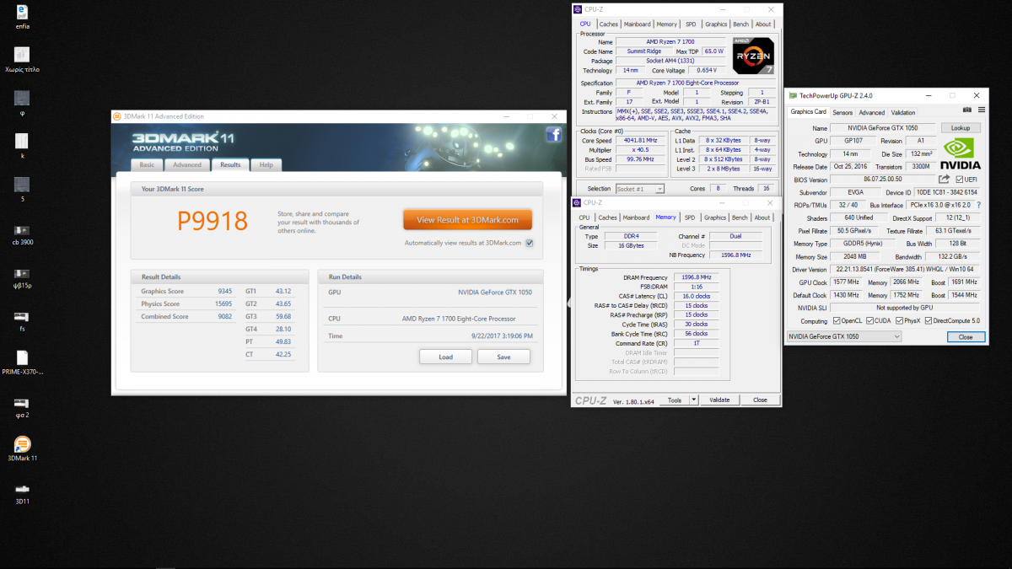Click View Result at 3DMark.com button
The height and width of the screenshot is (569, 1012).
point(467,220)
